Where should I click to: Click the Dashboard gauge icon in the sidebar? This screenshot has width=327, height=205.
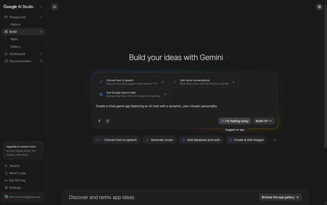[x=6, y=54]
